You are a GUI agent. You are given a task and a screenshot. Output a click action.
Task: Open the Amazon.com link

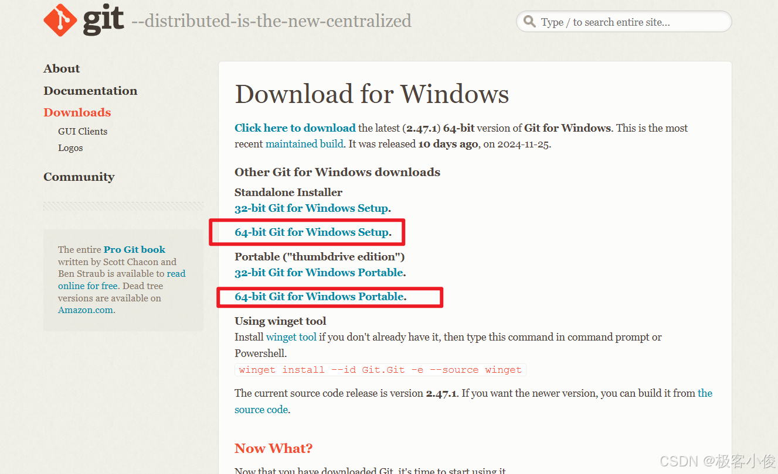point(86,310)
